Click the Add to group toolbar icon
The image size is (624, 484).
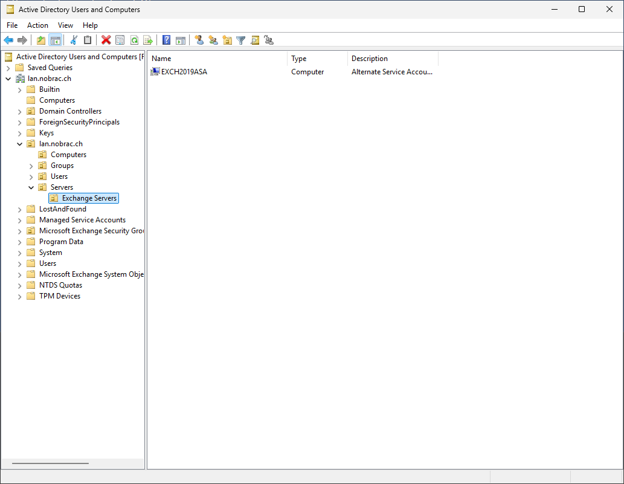[269, 40]
